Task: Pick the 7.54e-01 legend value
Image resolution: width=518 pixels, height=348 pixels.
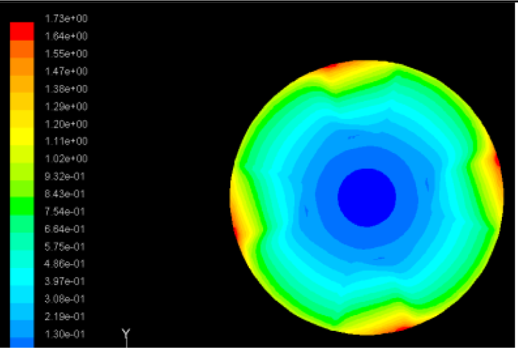Action: (65, 211)
